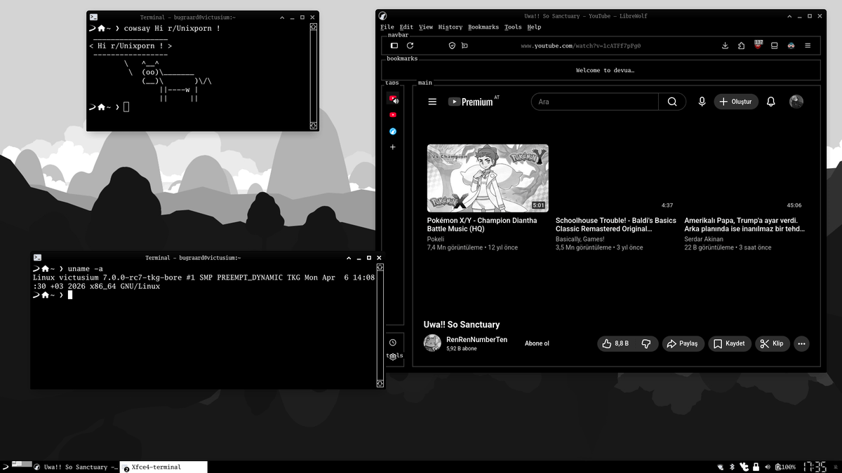842x473 pixels.
Task: Open YouTube notifications bell
Action: (x=770, y=102)
